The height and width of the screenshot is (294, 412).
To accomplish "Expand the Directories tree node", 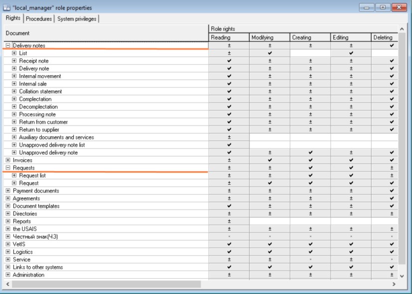I will coord(8,214).
